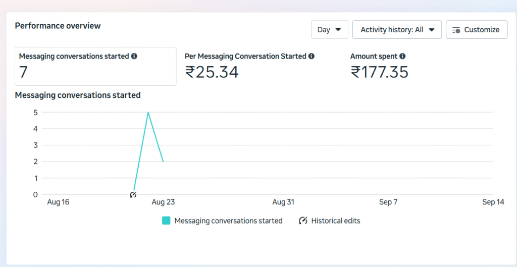Viewport: 517px width, 267px height.
Task: Click the Historical edits icon in legend
Action: (x=303, y=221)
